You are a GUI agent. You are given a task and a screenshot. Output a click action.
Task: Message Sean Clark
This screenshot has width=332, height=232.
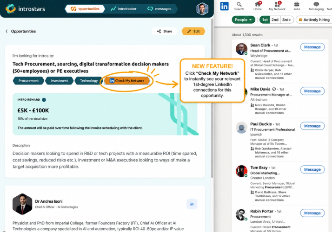(312, 47)
